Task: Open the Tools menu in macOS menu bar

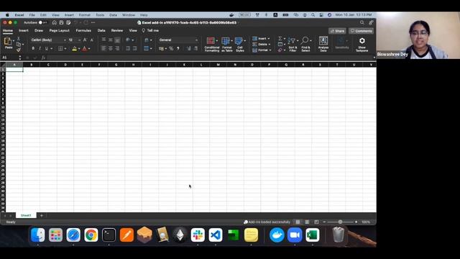Action: (100, 15)
